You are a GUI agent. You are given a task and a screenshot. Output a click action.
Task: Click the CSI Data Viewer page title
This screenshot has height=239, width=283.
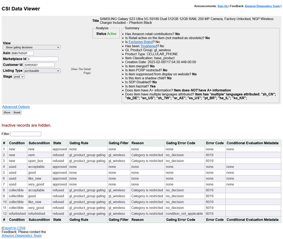21,8
